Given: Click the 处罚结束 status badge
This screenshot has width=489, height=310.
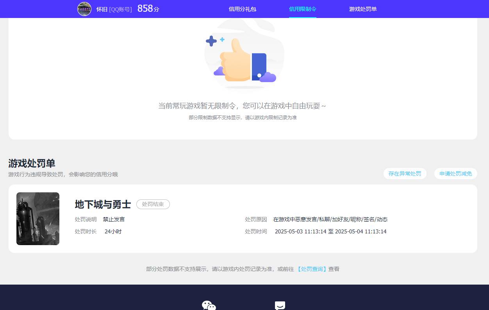Looking at the screenshot, I should [153, 204].
